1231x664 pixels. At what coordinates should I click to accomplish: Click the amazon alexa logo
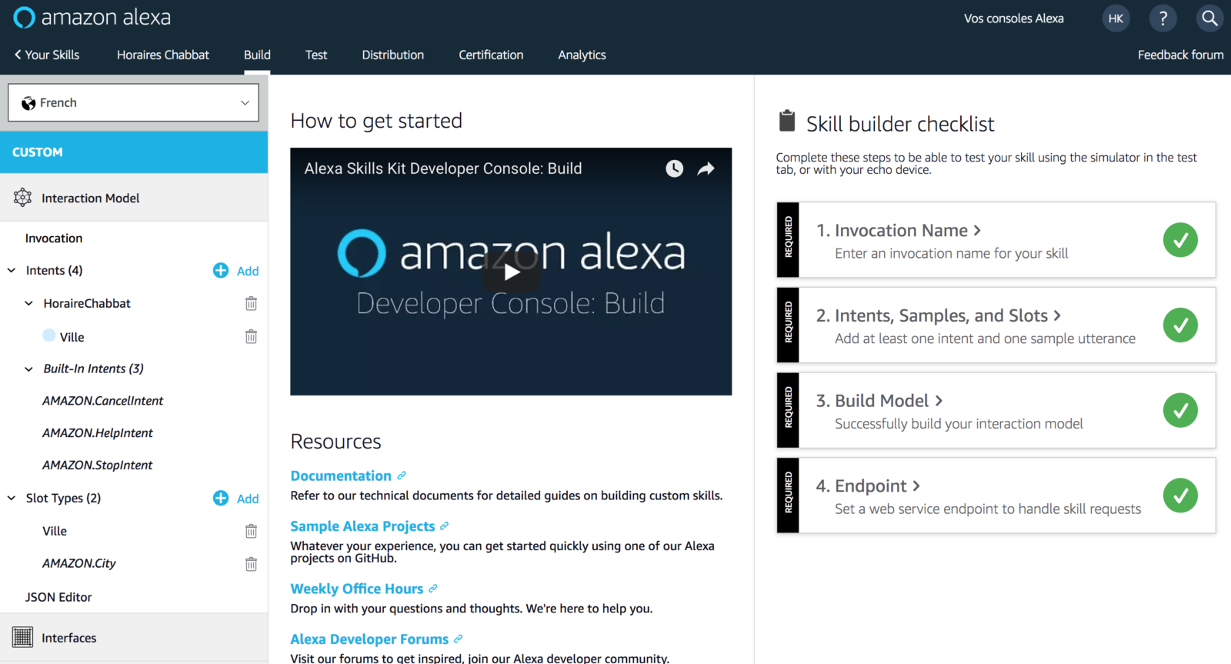pos(92,17)
